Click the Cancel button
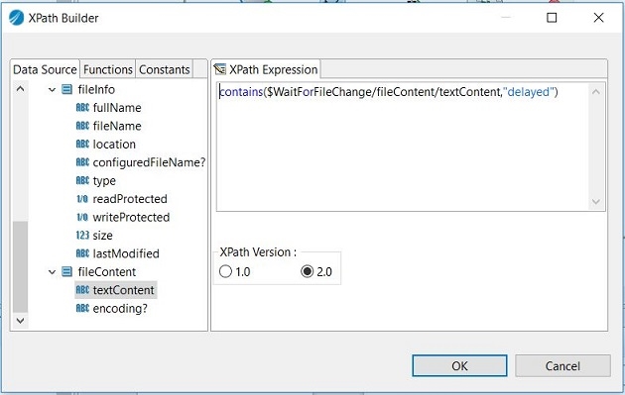 562,365
